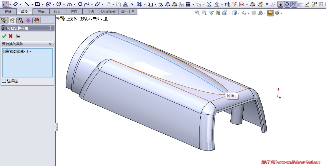Click the Edit Appearance color icon
The width and height of the screenshot is (326, 166).
(261, 13)
